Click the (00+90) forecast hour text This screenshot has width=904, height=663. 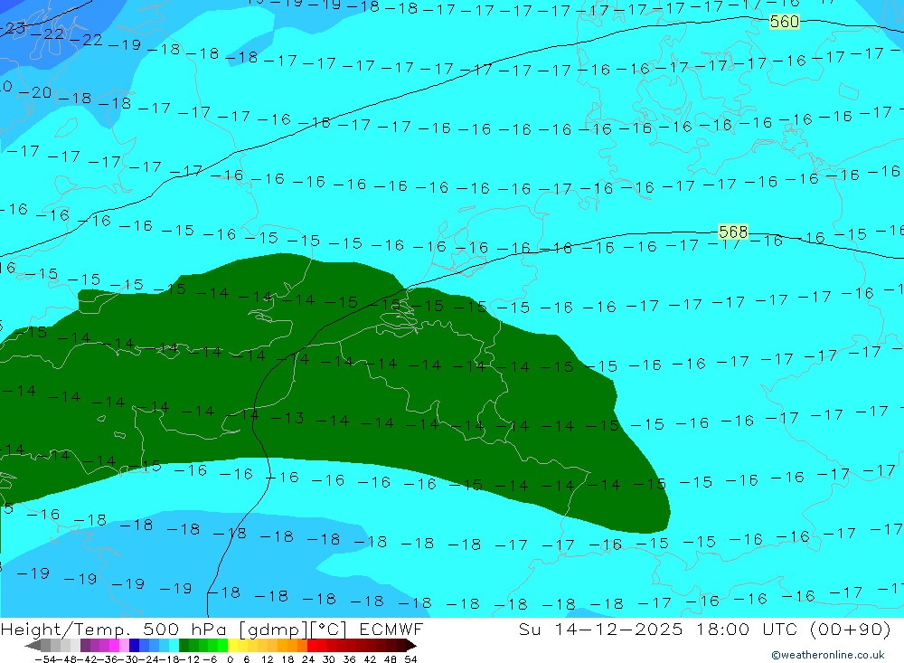pos(851,630)
